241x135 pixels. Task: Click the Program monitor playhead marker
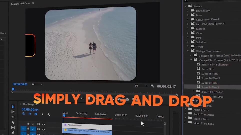[13, 89]
